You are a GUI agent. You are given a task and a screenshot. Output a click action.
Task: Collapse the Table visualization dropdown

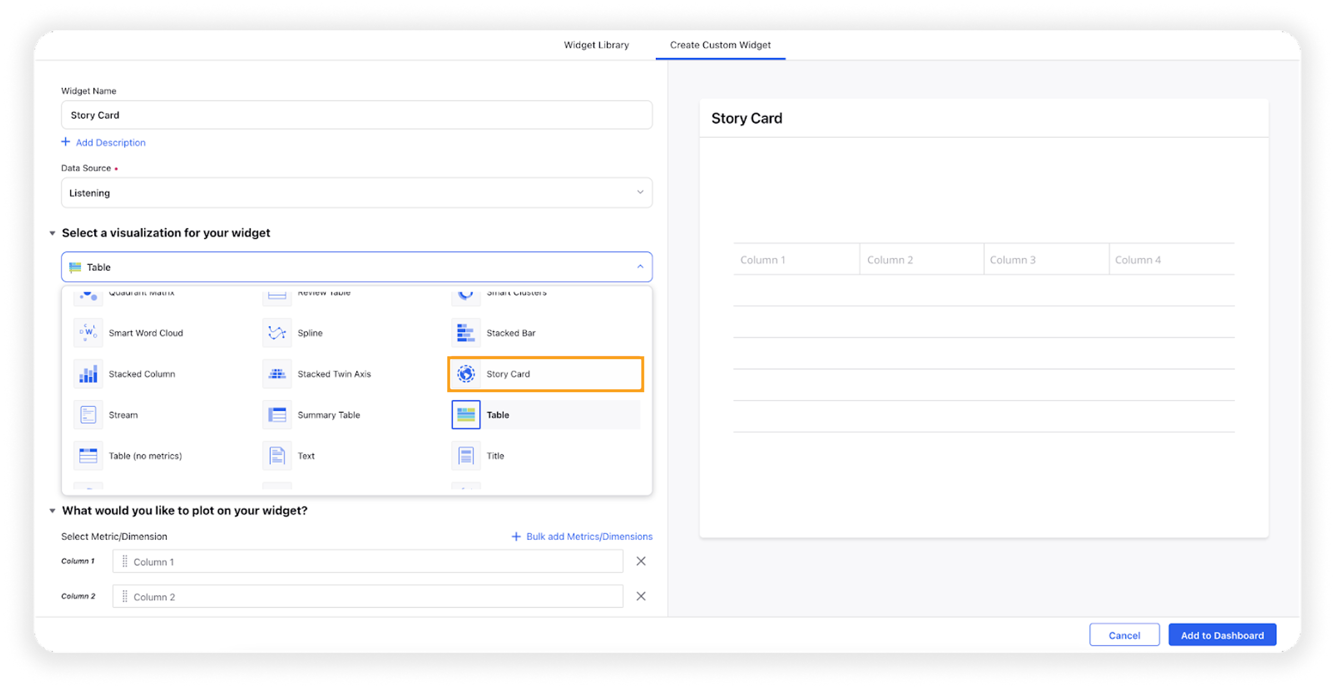pyautogui.click(x=640, y=267)
